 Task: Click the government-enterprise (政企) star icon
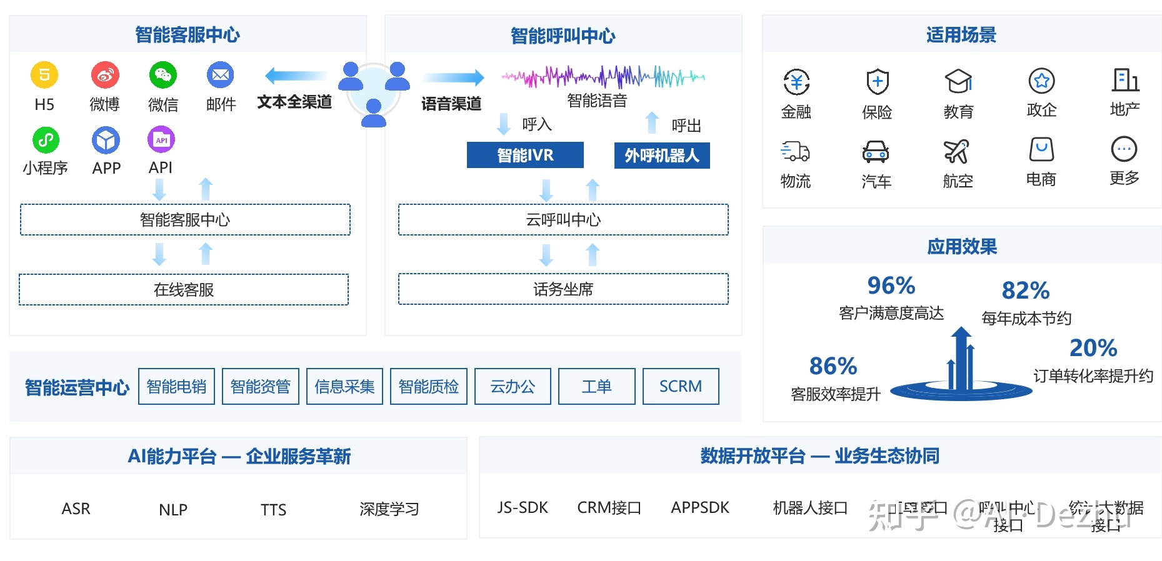(1041, 81)
